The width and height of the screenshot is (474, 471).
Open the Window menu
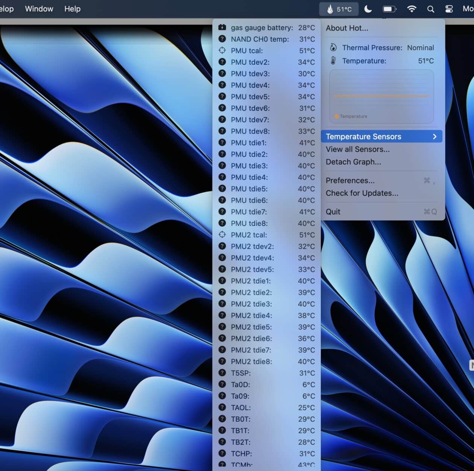click(x=39, y=9)
